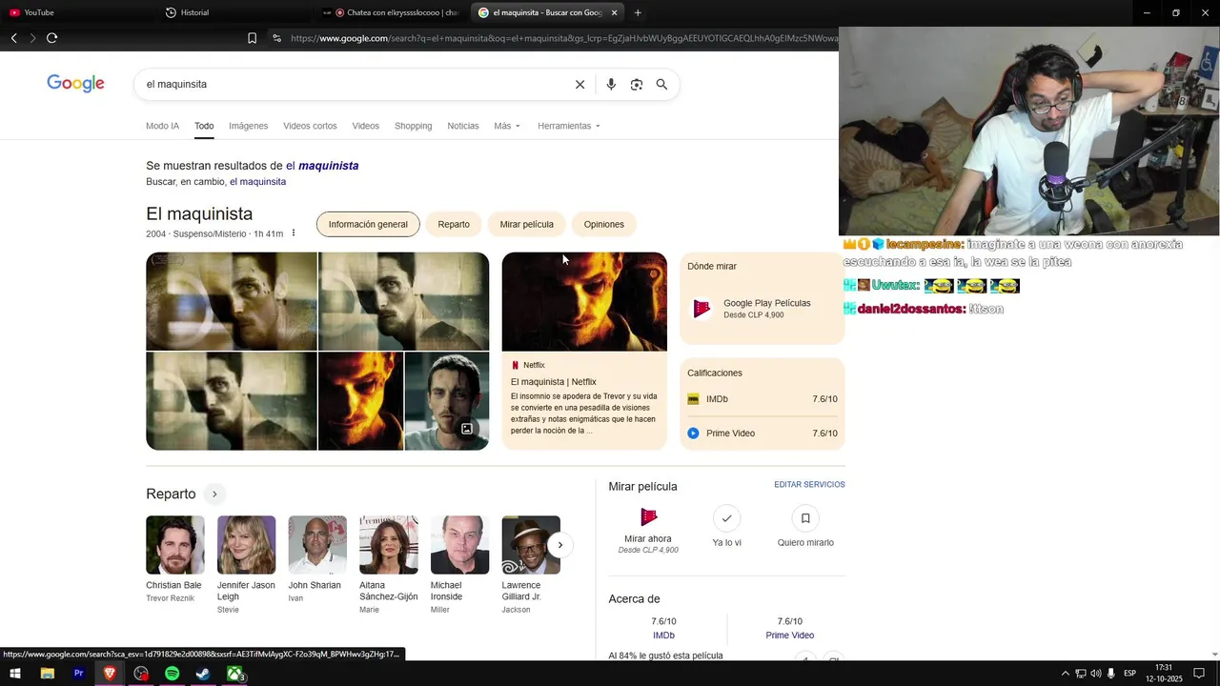This screenshot has width=1220, height=686.
Task: Click the 'Google Play Películas' watch option
Action: [x=762, y=309]
